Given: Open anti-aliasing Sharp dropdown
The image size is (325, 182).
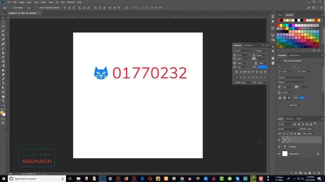Looking at the screenshot, I should pos(262,82).
